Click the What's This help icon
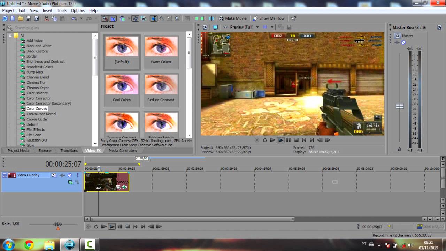Viewport: 446px width, 251px height. [294, 18]
